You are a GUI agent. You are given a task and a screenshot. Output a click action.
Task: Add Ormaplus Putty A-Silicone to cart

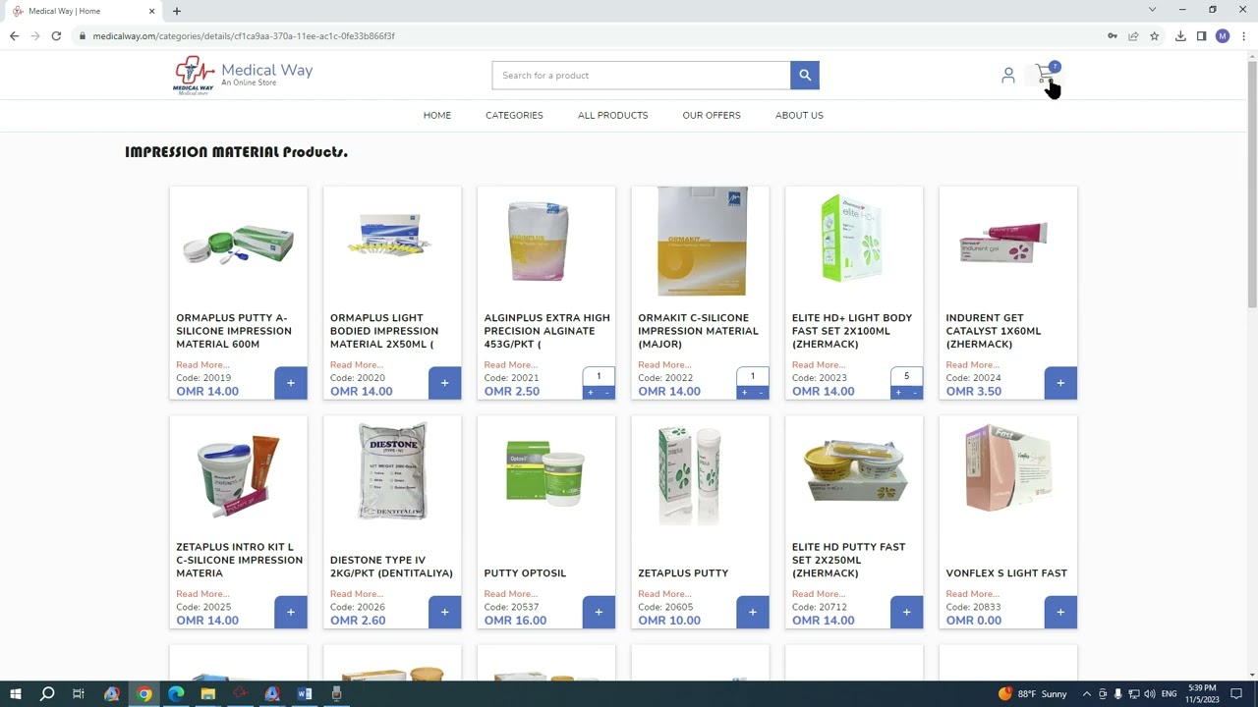[x=291, y=383]
